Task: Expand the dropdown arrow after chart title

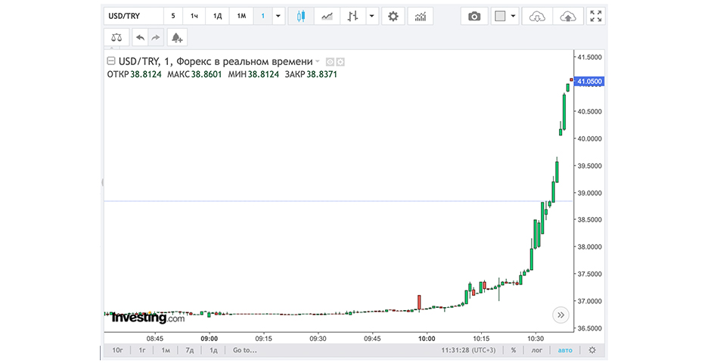Action: point(318,61)
